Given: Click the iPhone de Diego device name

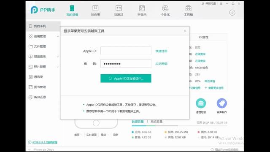Looking at the screenshot, I should 44,149.
